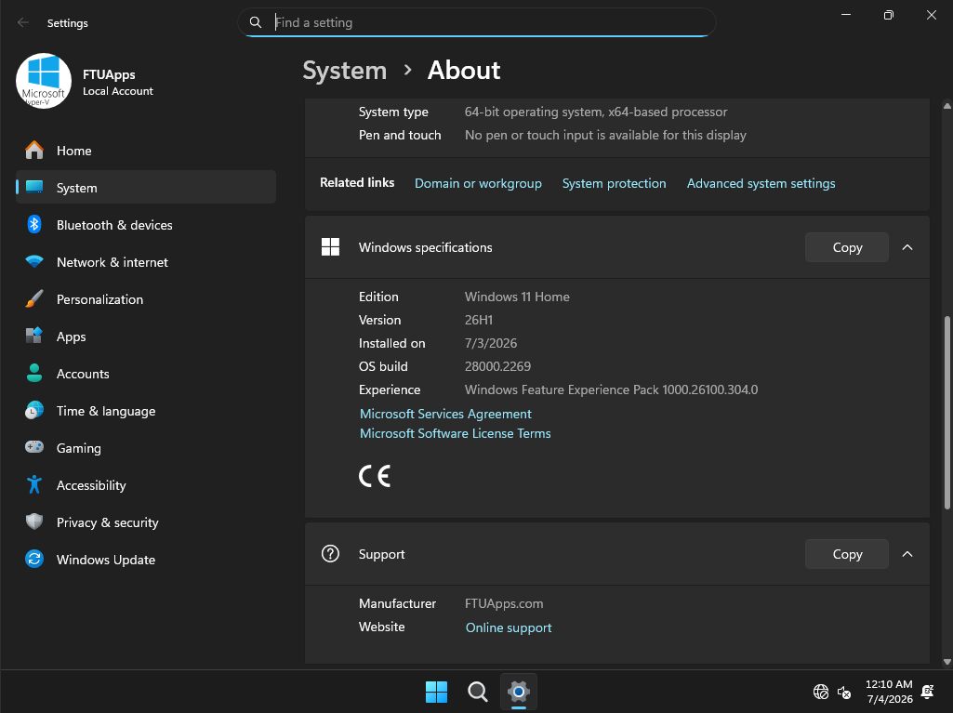Viewport: 953px width, 713px height.
Task: Click the Windows Update refresh icon
Action: (34, 559)
